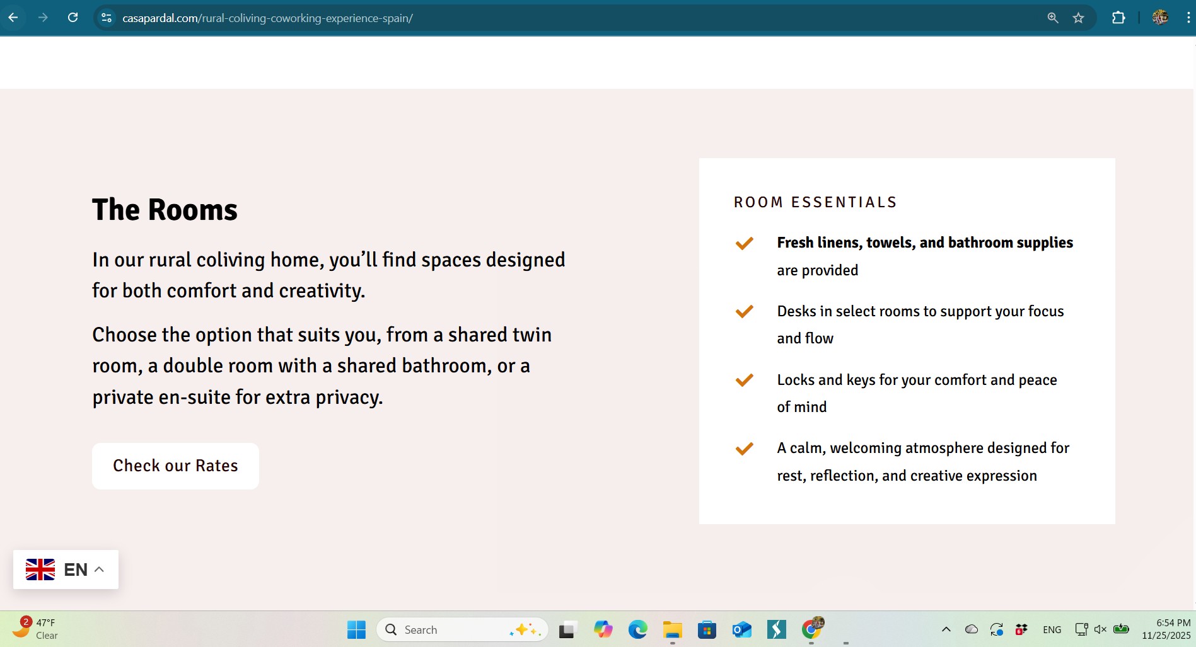Screen dimensions: 1196x647
Task: Expand the EN language selector
Action: coord(66,570)
